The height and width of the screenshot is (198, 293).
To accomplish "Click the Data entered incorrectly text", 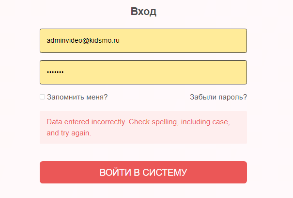I will (x=87, y=122).
